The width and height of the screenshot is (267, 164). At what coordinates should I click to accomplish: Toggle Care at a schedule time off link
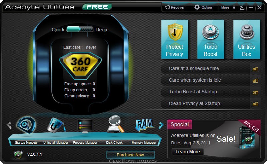click(x=255, y=69)
